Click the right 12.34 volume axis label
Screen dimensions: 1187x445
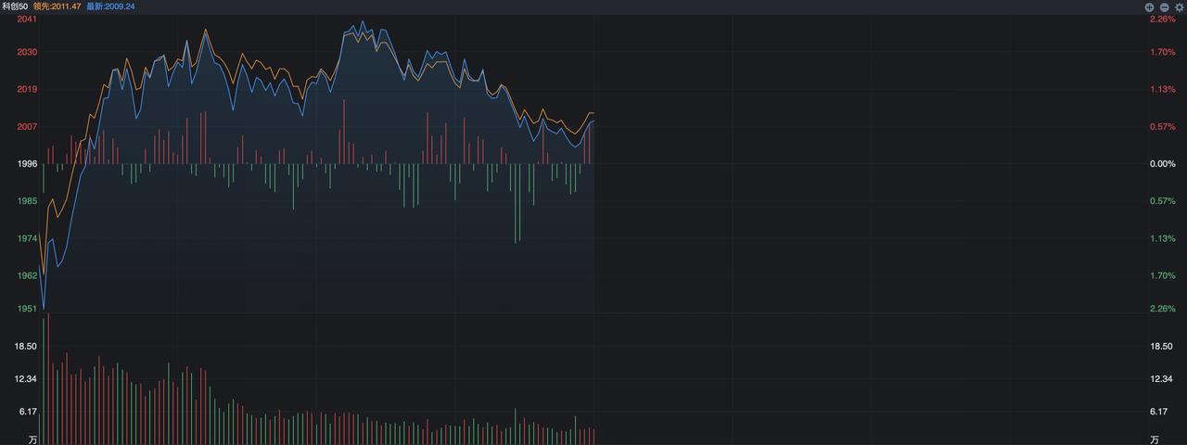(1161, 378)
